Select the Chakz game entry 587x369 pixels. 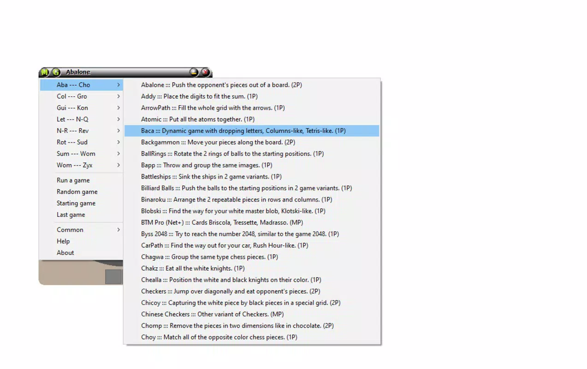(252, 268)
